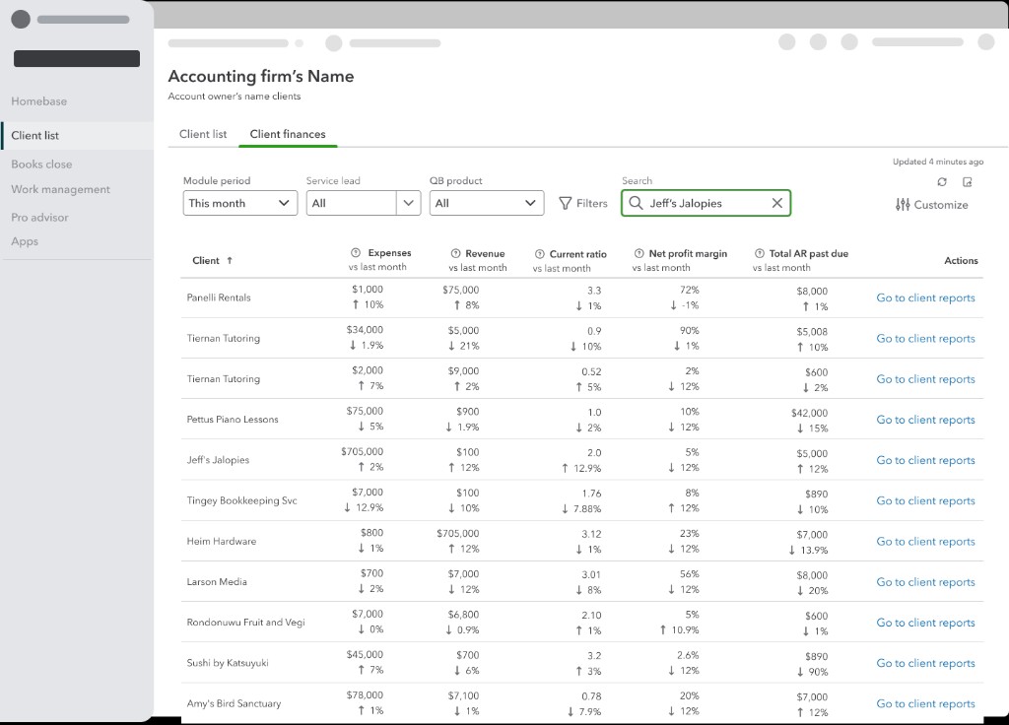The width and height of the screenshot is (1009, 725).
Task: Click the Accounting firm's Name heading
Action: (260, 76)
